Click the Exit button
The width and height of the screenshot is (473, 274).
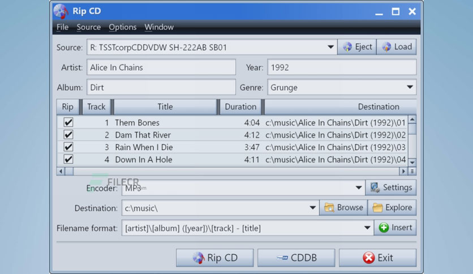click(378, 258)
